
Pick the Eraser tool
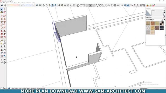(5, 12)
